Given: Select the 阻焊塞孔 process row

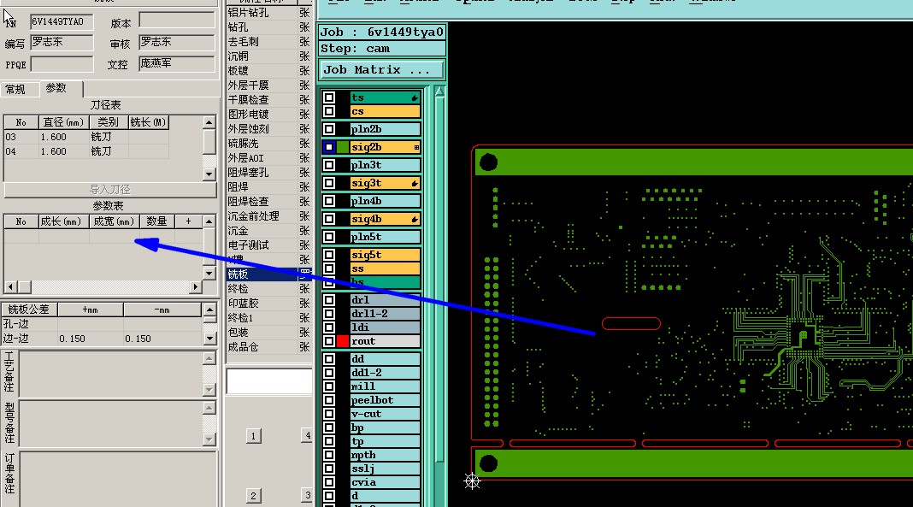Looking at the screenshot, I should (268, 173).
